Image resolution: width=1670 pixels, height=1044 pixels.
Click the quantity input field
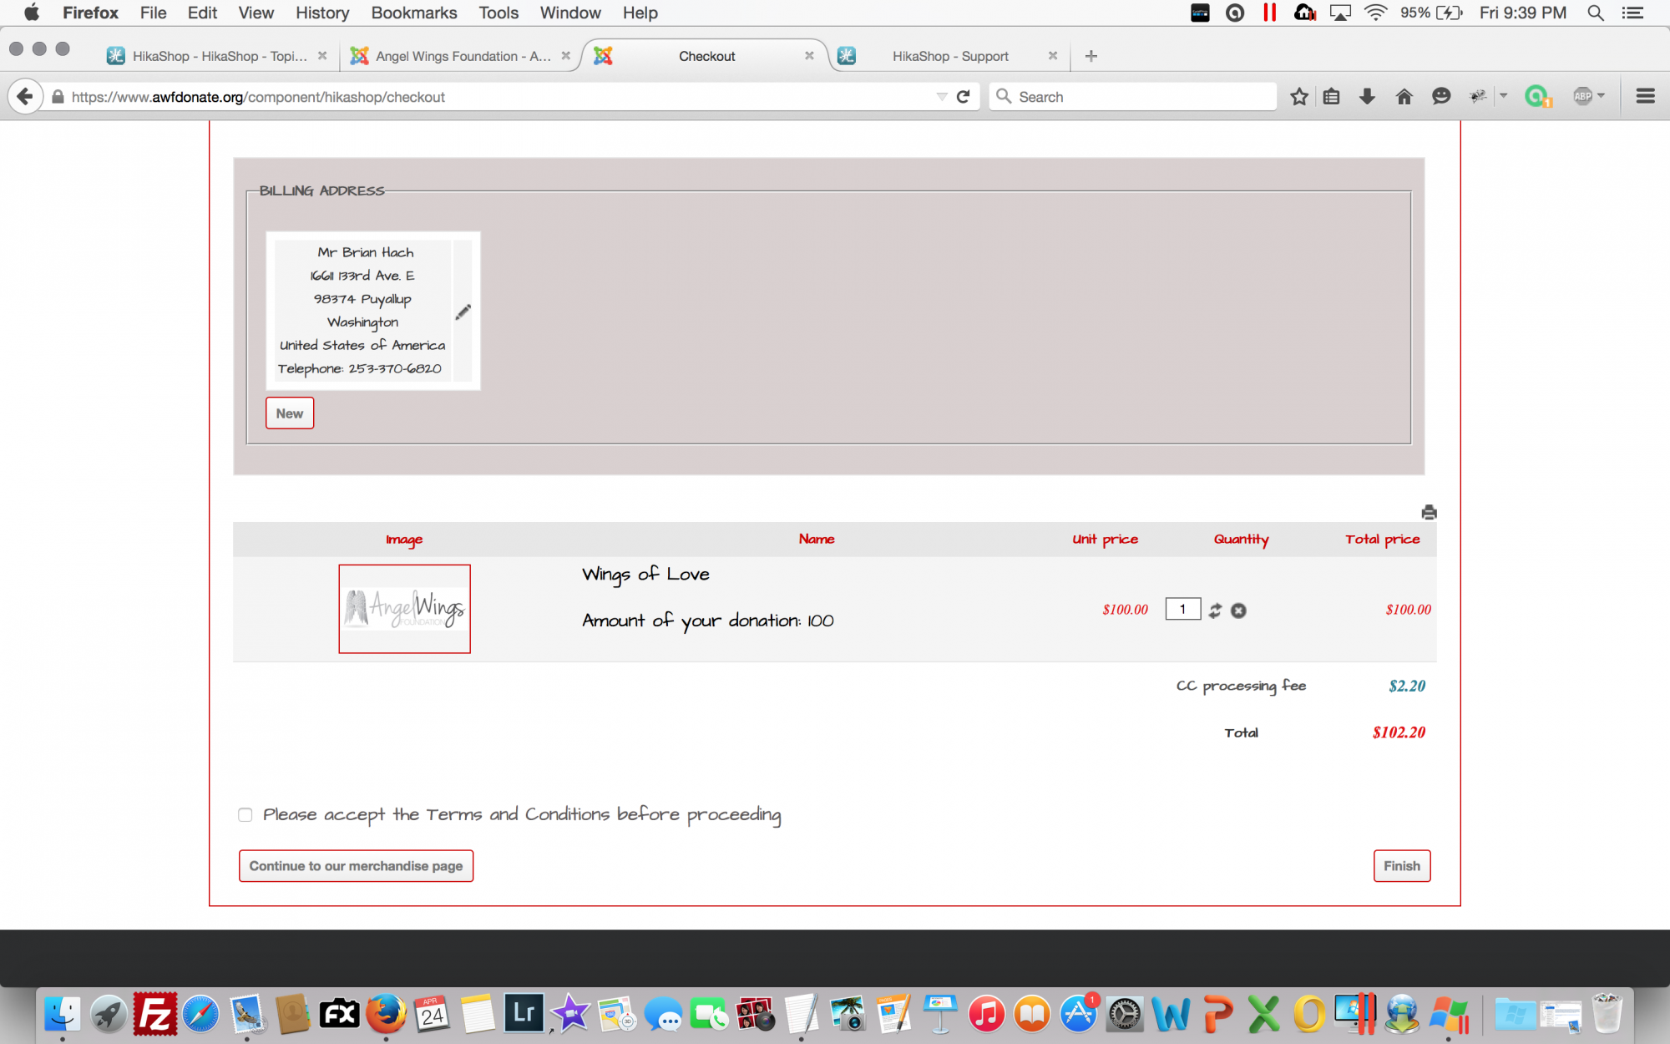coord(1182,610)
